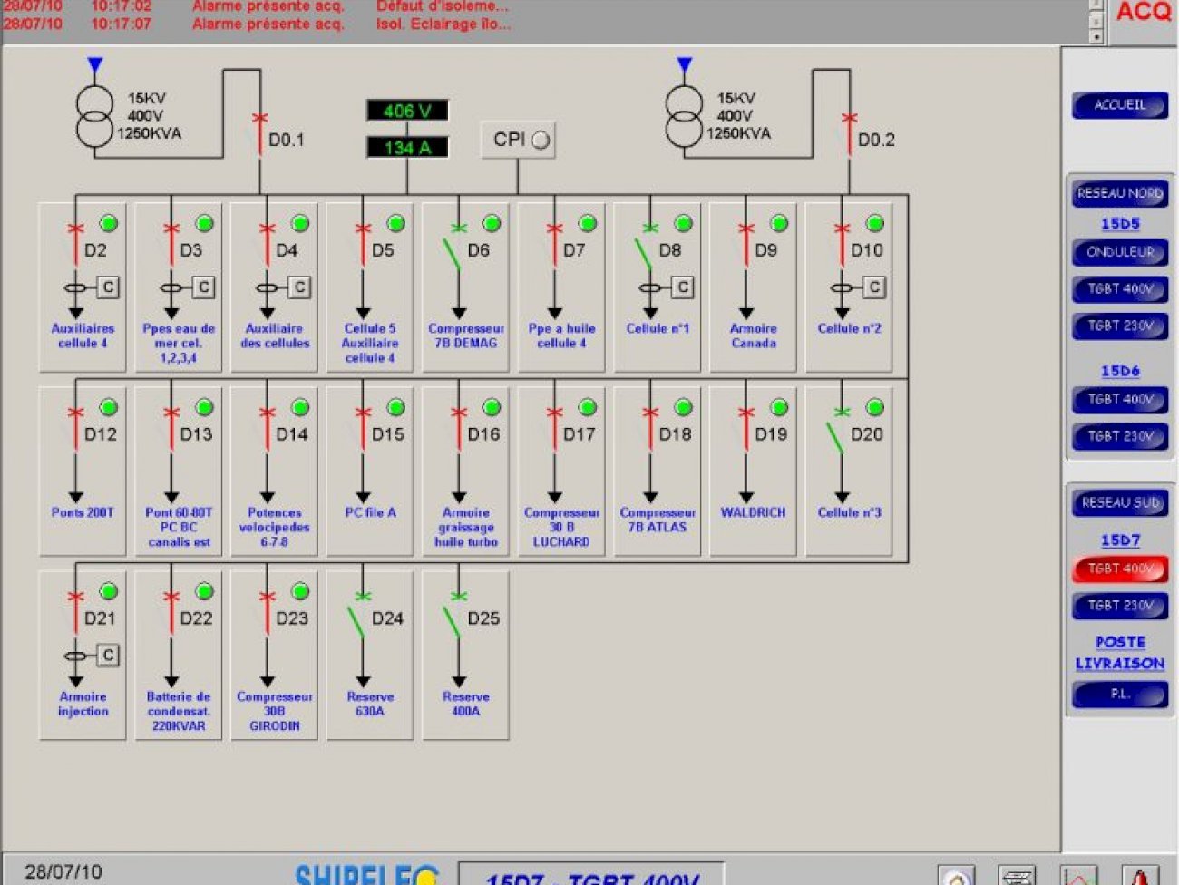Open the ONDULEUR view
1179x885 pixels.
coord(1119,252)
